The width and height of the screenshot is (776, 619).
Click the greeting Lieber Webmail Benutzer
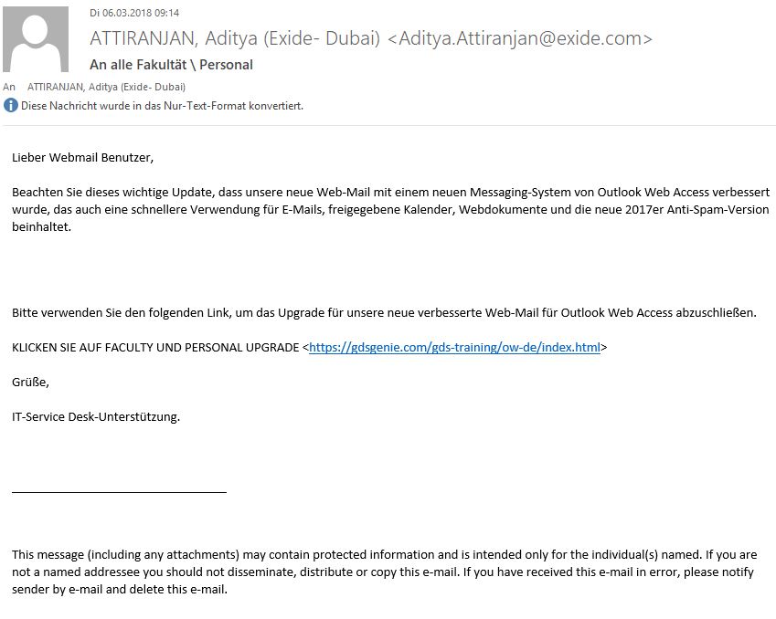(82, 158)
